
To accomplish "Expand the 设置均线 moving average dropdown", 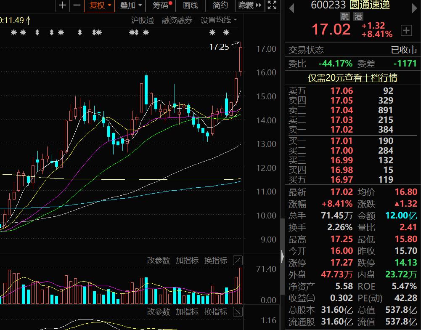I will (219, 20).
